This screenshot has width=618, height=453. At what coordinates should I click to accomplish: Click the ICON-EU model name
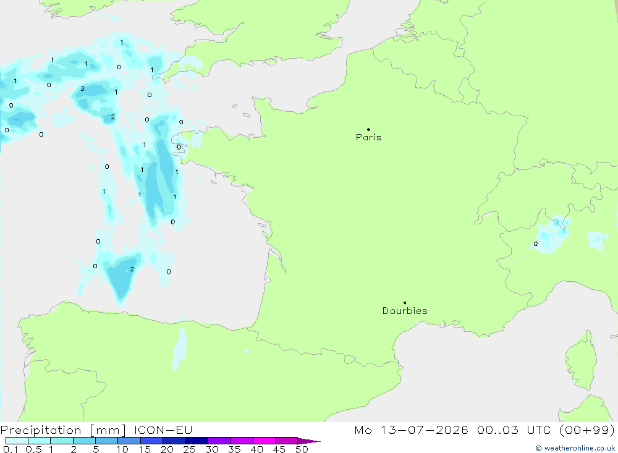coord(163,430)
